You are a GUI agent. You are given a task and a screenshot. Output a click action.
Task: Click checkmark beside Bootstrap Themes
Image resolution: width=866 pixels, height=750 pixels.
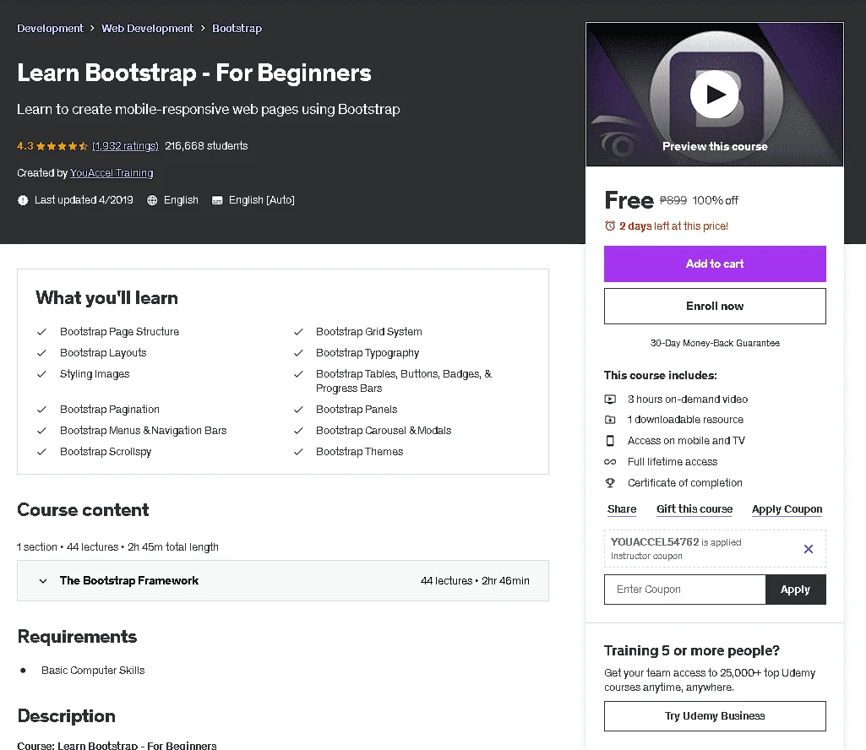(x=298, y=452)
